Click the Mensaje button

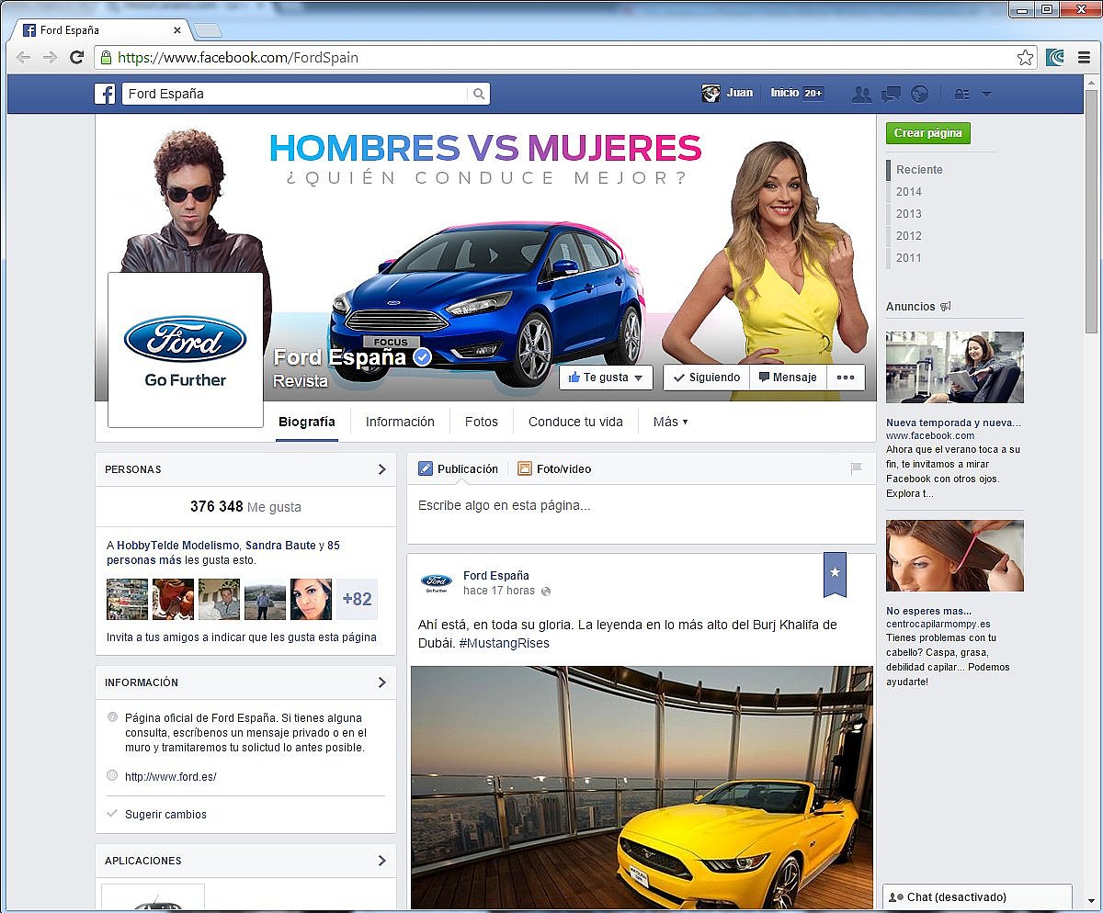tap(788, 378)
